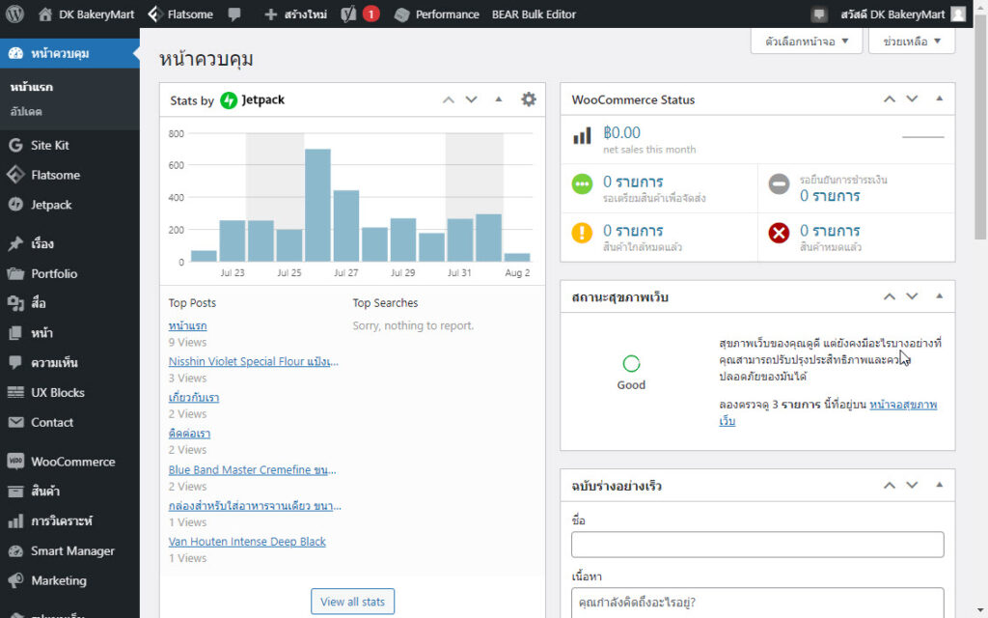This screenshot has height=618, width=988.
Task: Click the WooCommerce sidebar icon
Action: (14, 462)
